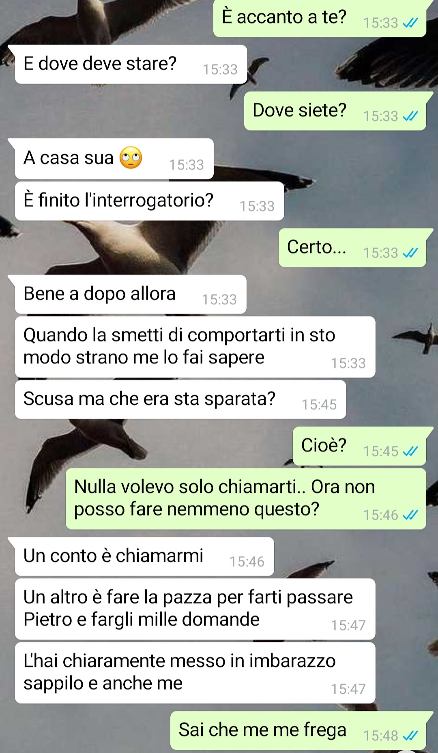Image resolution: width=438 pixels, height=753 pixels.
Task: Click read ticks on 'Certo...' message
Action: 410,253
